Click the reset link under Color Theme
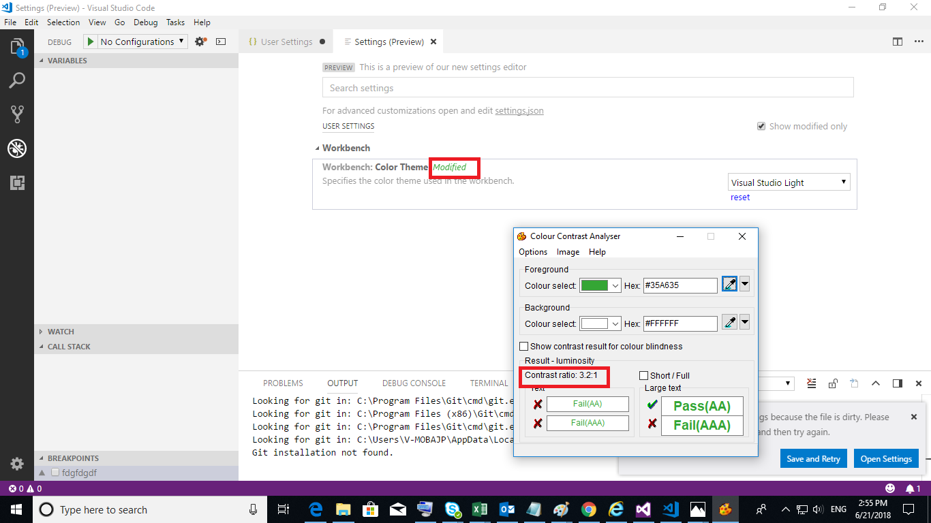The height and width of the screenshot is (523, 931). click(740, 197)
